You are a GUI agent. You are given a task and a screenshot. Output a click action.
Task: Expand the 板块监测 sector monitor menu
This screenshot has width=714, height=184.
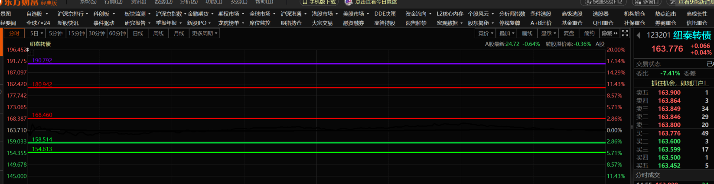point(137,14)
